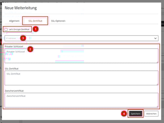Cancel with the Abbrechen button
This screenshot has width=164, height=123.
pos(151,114)
